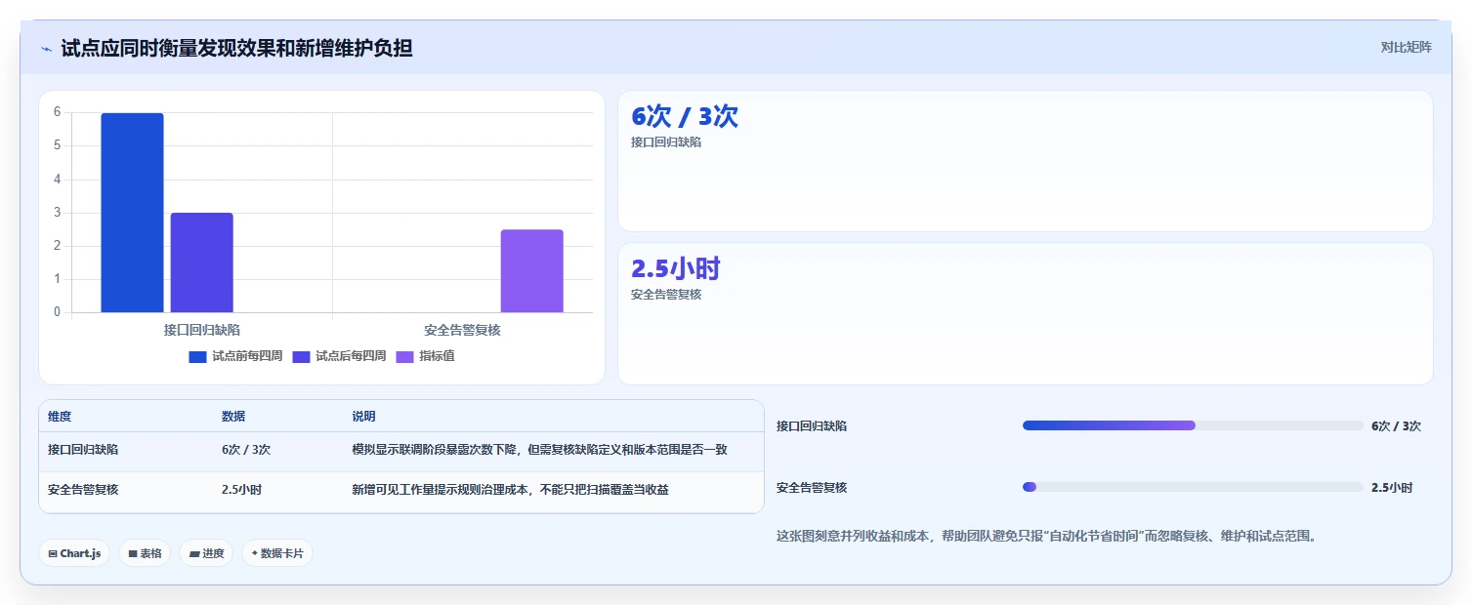Toggle the 试点前每四周 legend entry
This screenshot has width=1472, height=605.
tap(235, 356)
